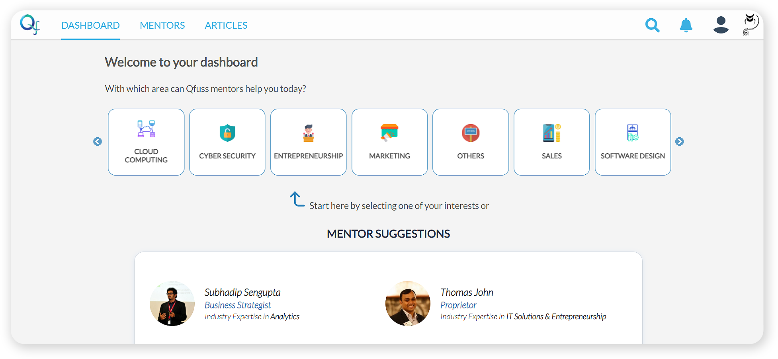Image resolution: width=778 pixels, height=359 pixels.
Task: Click Thomas John's mentor name
Action: [x=467, y=293]
